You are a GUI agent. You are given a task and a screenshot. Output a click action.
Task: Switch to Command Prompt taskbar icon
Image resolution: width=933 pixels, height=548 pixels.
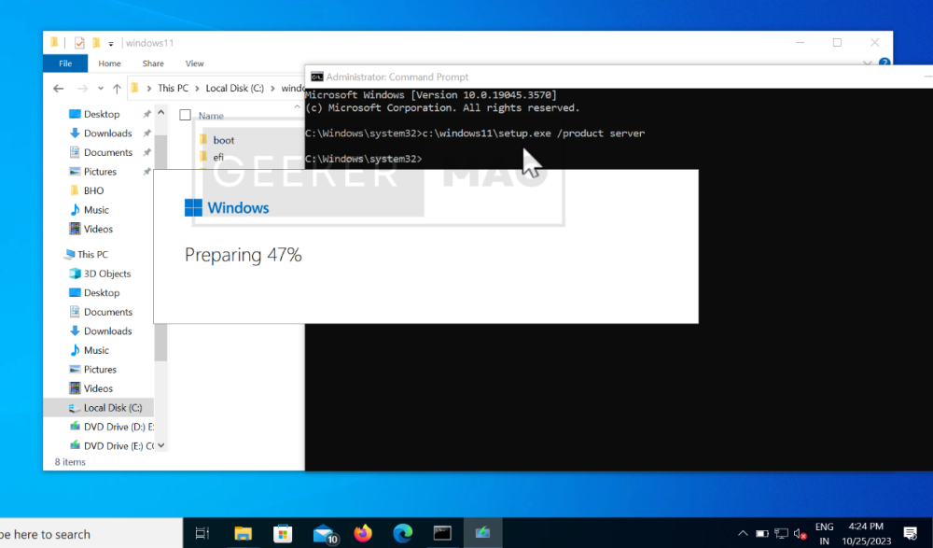click(442, 533)
